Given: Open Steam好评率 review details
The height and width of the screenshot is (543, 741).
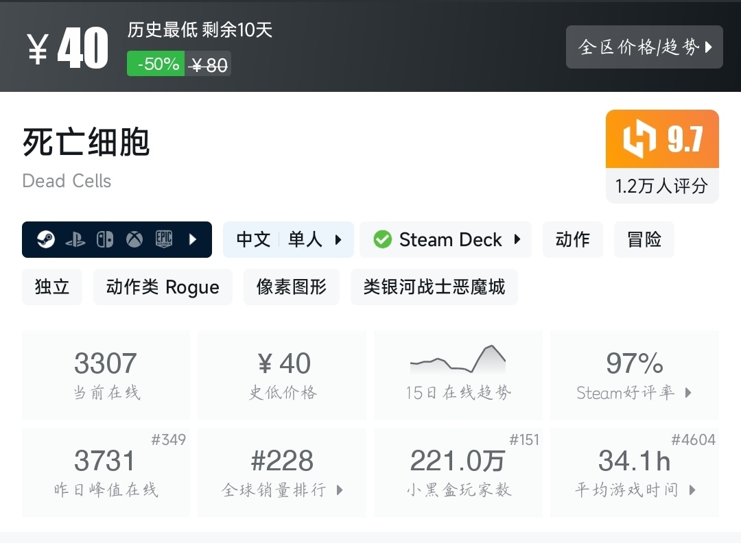Looking at the screenshot, I should point(634,375).
